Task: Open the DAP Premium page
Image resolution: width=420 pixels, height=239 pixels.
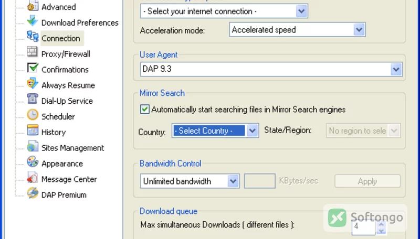Action: tap(64, 194)
